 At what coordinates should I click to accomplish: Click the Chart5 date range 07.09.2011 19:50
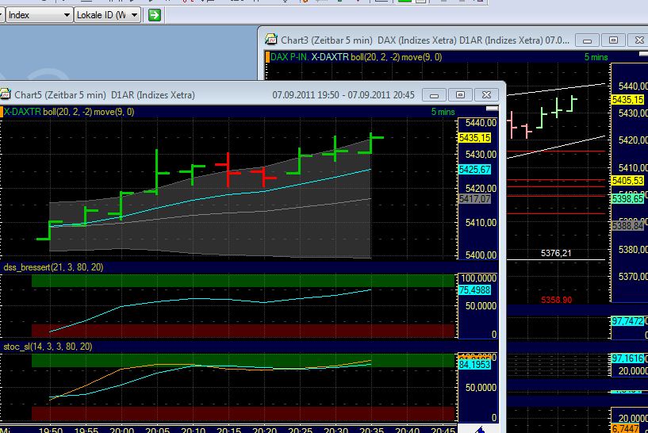306,95
